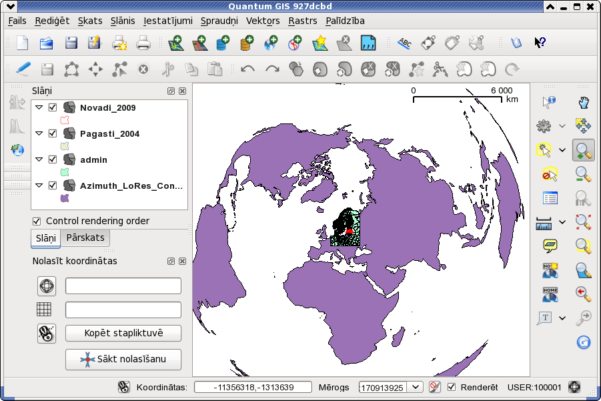Toggle visibility of Pagasti_2004 layer
Screen dimensions: 601x401
53,133
